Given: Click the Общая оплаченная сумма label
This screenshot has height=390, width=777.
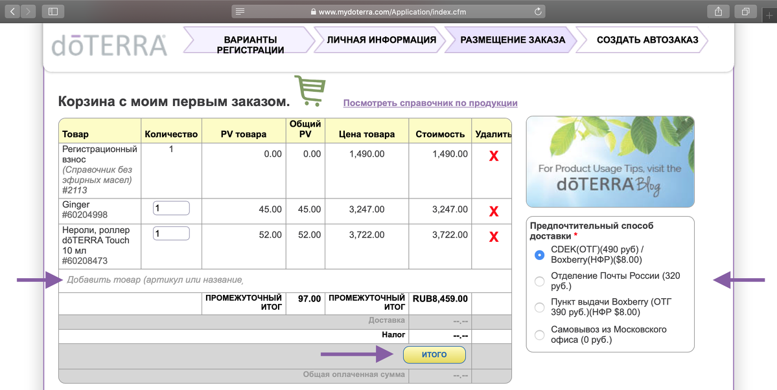Looking at the screenshot, I should click(x=354, y=374).
